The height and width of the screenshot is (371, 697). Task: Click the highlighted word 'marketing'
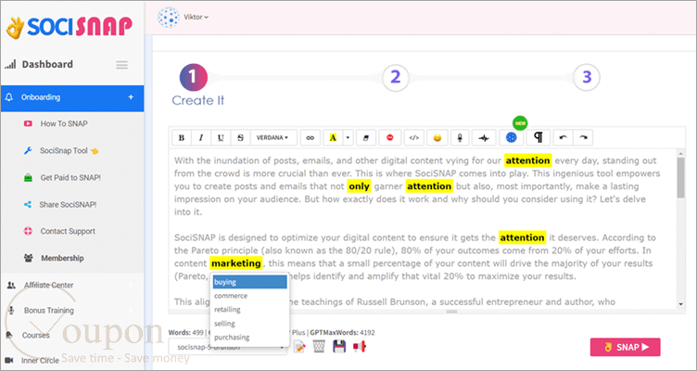[x=236, y=263]
